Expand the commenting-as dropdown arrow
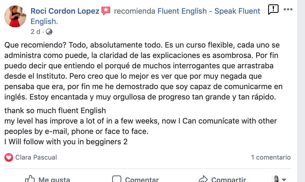This screenshot has width=305, height=182. [284, 180]
